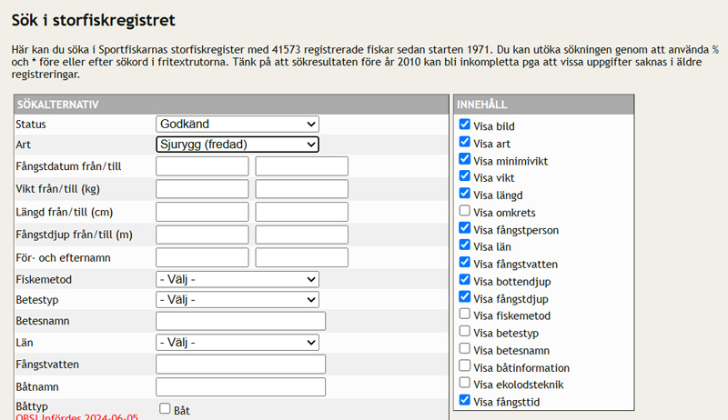The image size is (728, 420).
Task: Click the Längd from (cm) field
Action: pyautogui.click(x=202, y=212)
